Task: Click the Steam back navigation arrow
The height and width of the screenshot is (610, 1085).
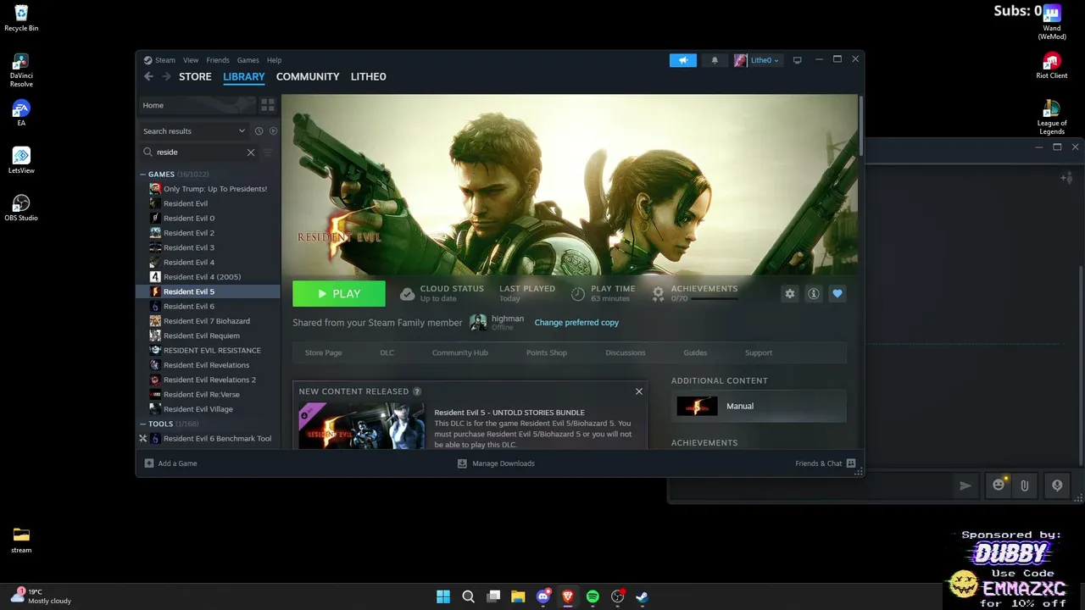Action: 148,76
